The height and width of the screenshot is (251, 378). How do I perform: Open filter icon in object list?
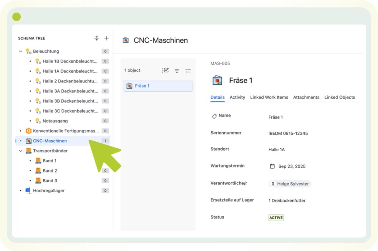click(177, 71)
